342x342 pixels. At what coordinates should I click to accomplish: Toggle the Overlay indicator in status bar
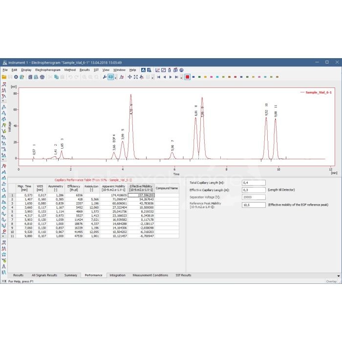pos(331,281)
